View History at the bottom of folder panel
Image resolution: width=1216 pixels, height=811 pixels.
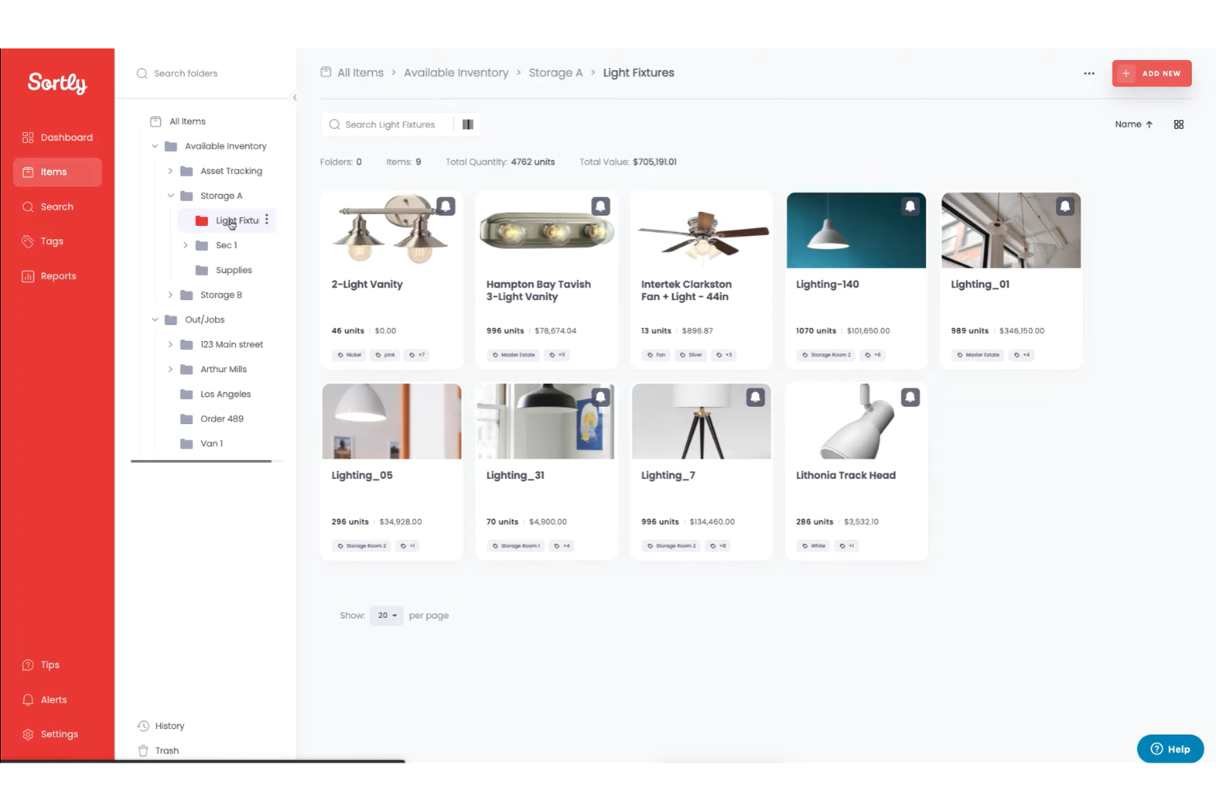click(x=169, y=726)
